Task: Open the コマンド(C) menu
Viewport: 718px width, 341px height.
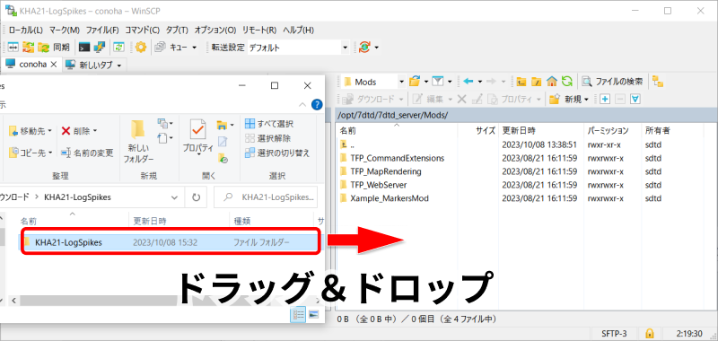Action: (142, 31)
